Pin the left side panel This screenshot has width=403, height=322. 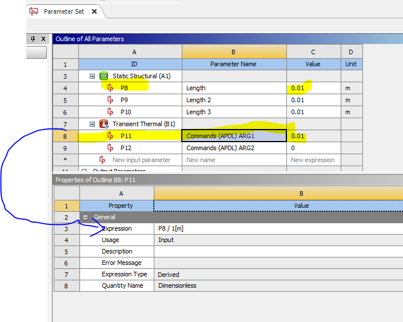coord(33,39)
